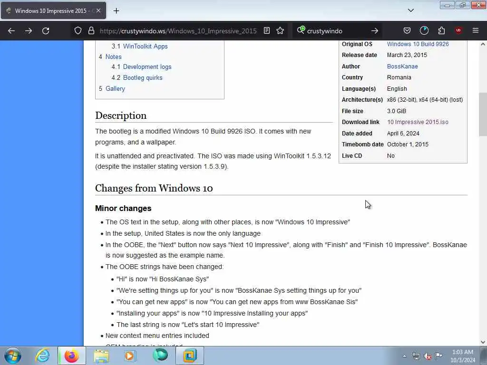This screenshot has width=487, height=365.
Task: Click the page scrollbar up arrow
Action: coord(483,44)
